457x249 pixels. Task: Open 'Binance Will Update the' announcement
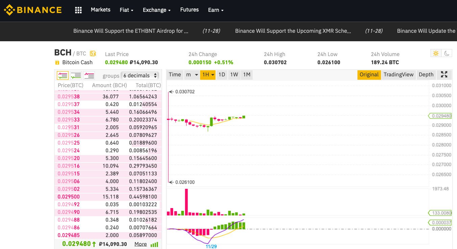[426, 31]
